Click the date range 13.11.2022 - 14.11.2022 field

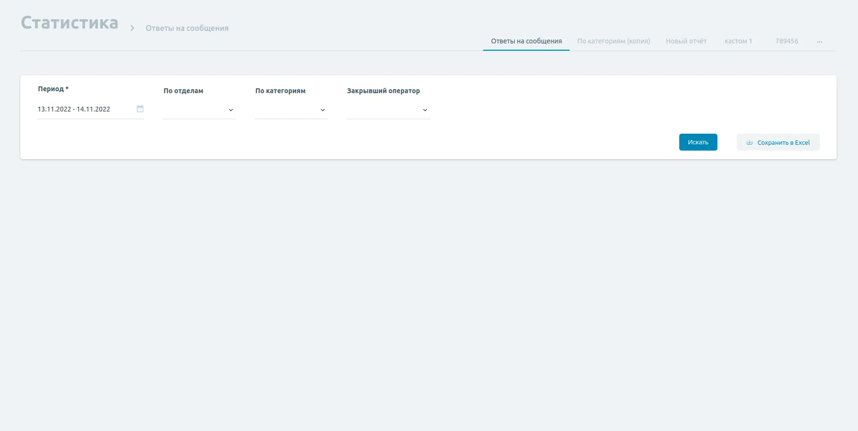click(74, 109)
